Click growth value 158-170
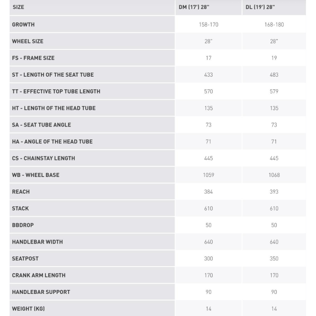 point(209,24)
